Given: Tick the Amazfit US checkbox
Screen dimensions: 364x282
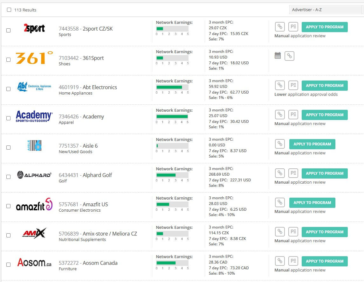Looking at the screenshot, I should pyautogui.click(x=8, y=206).
